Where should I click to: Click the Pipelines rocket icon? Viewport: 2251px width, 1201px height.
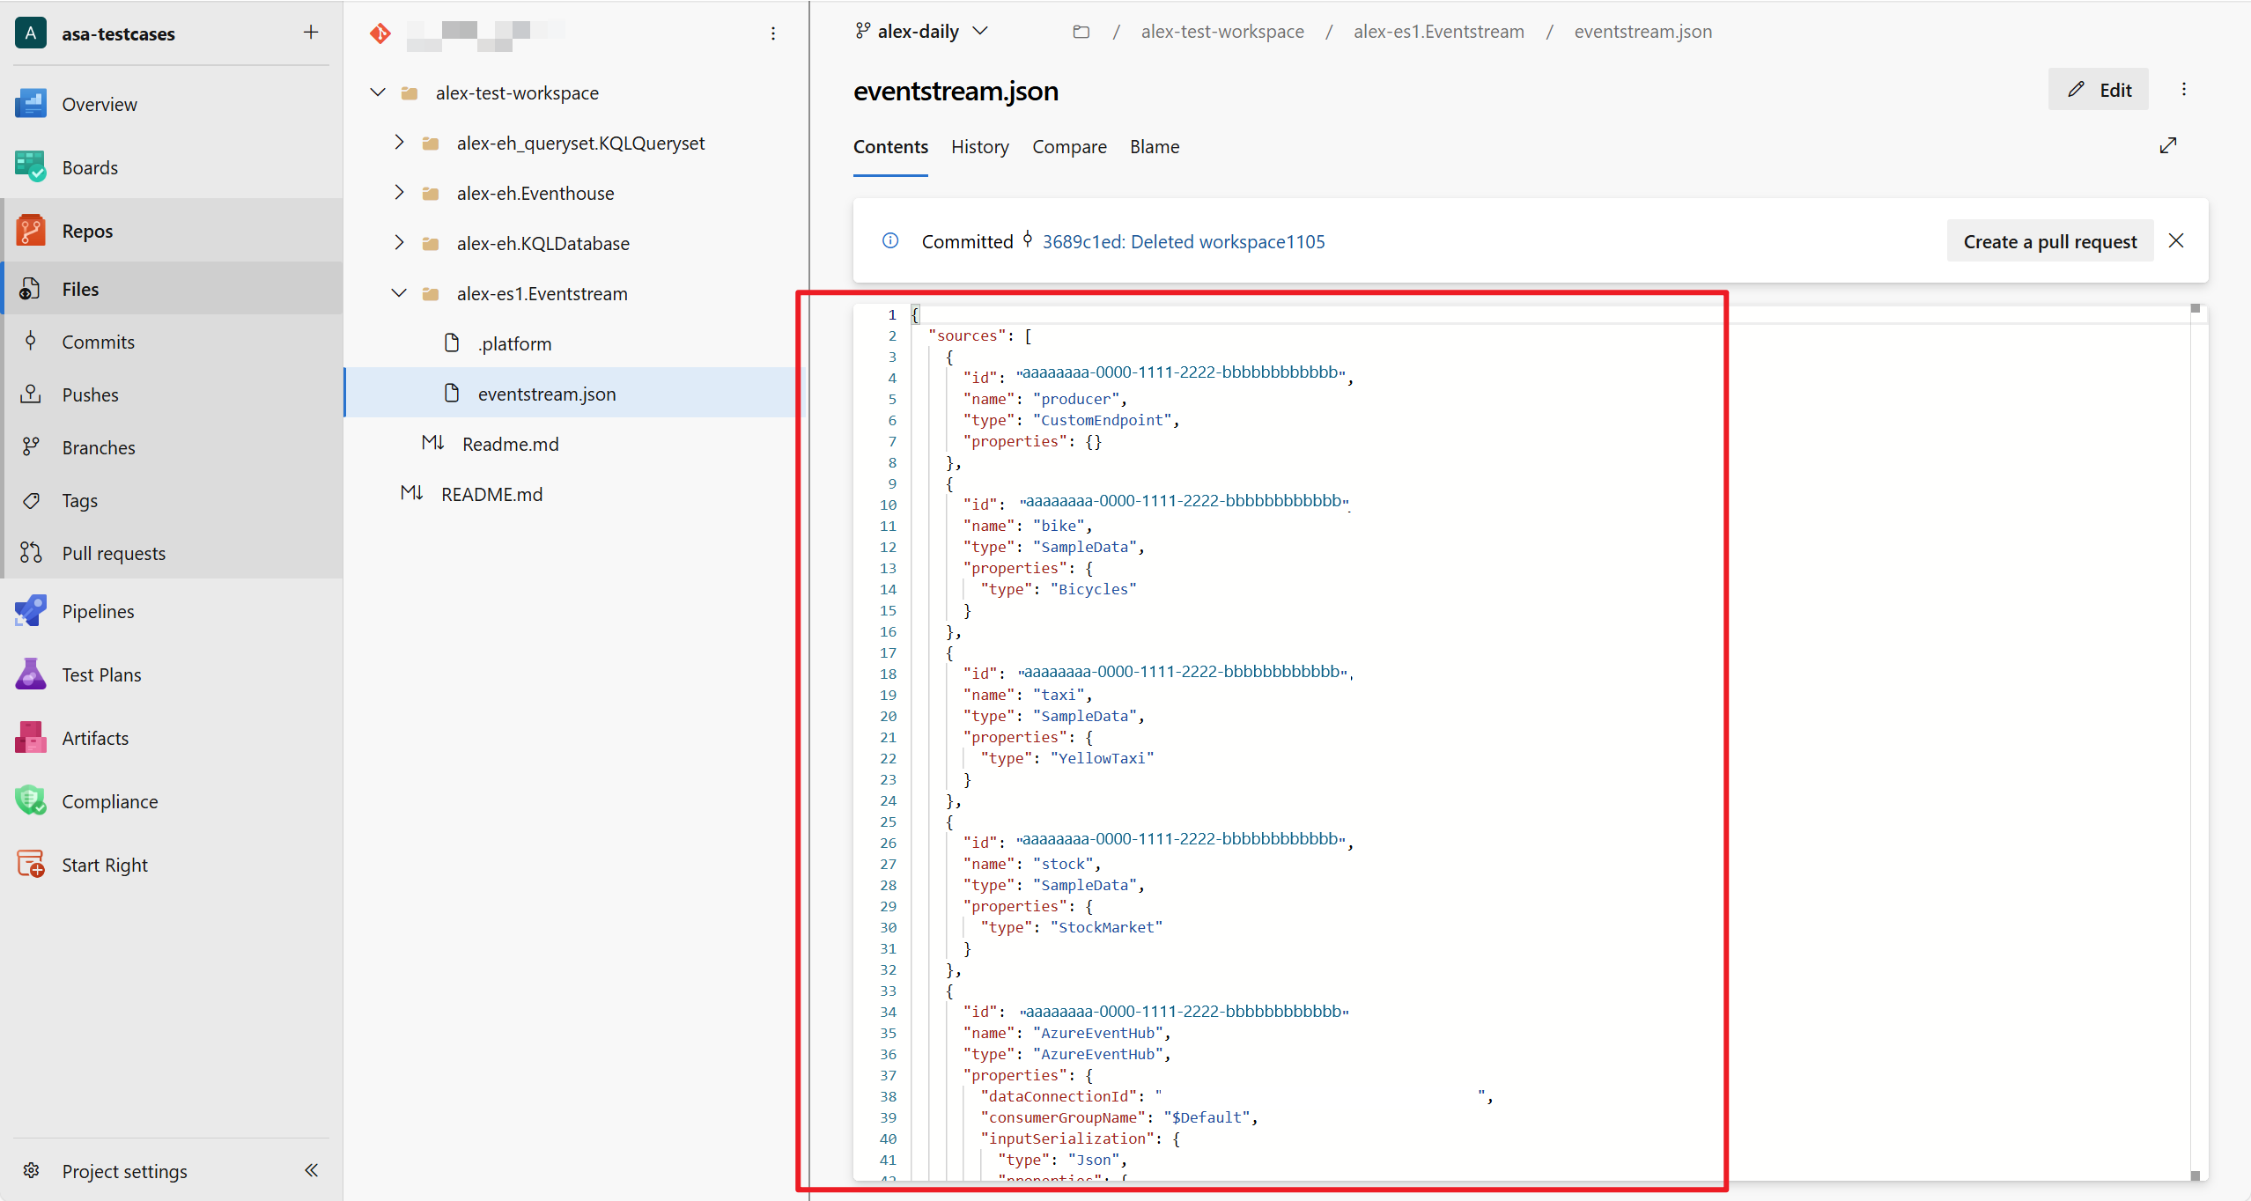[31, 611]
